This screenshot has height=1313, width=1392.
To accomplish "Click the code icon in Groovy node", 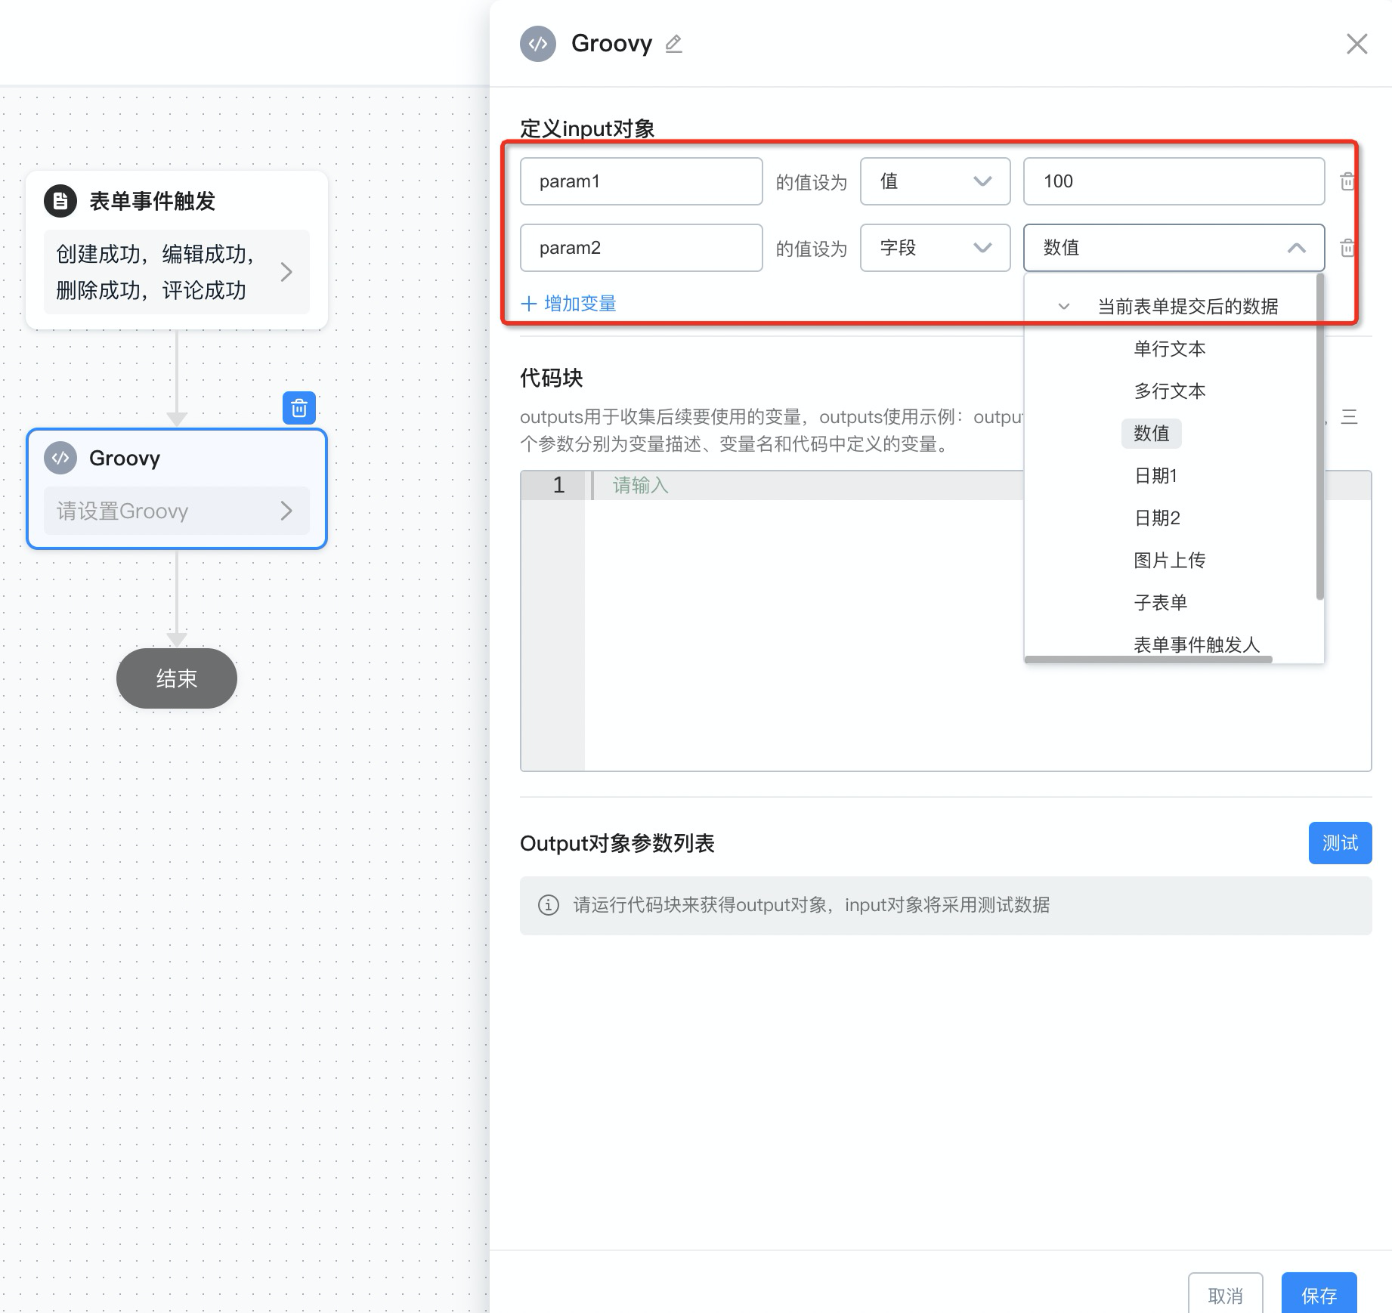I will coord(60,458).
